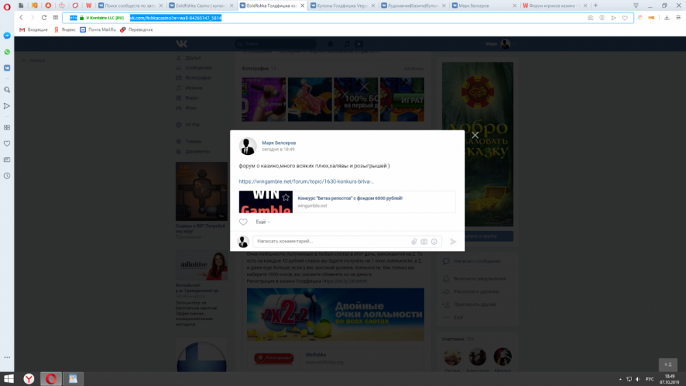Open personal news in the Opera sidebar
686x386 pixels.
[x=7, y=160]
